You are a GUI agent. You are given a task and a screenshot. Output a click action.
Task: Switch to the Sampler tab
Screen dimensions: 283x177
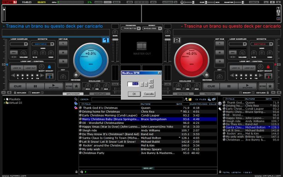100,94
